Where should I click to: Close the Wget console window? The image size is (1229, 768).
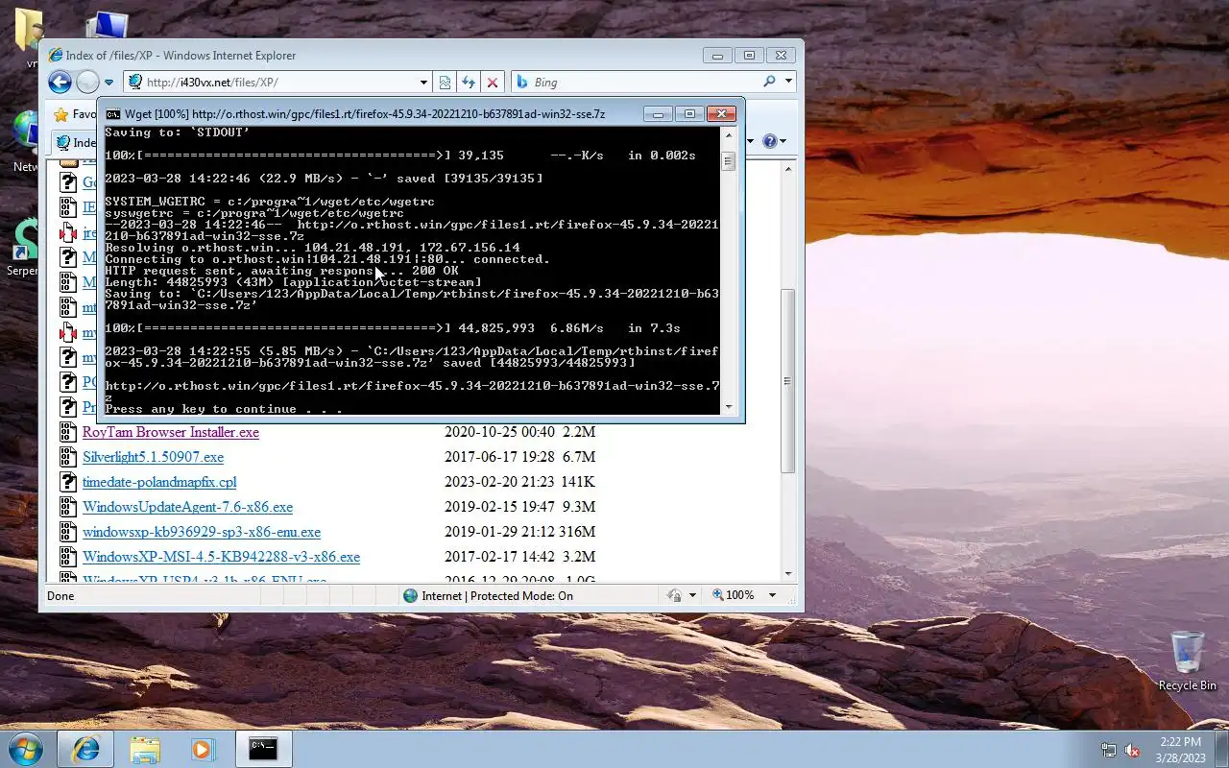[721, 114]
